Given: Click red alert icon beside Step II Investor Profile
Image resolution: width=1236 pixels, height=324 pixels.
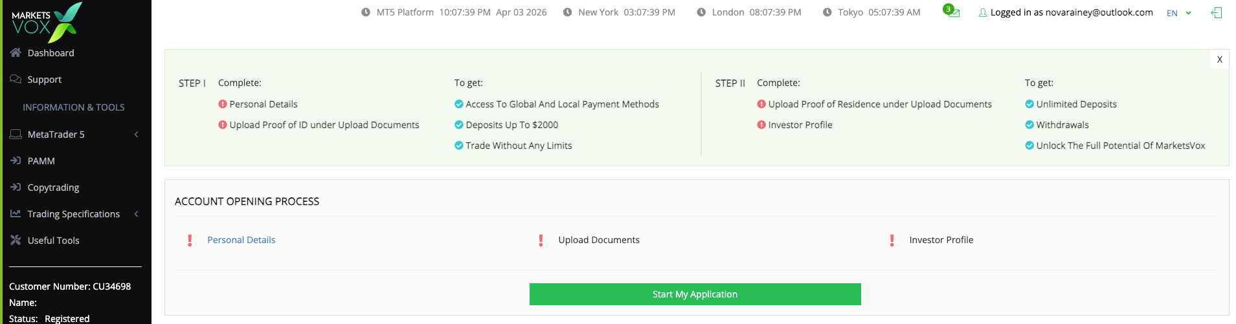Looking at the screenshot, I should coord(761,125).
